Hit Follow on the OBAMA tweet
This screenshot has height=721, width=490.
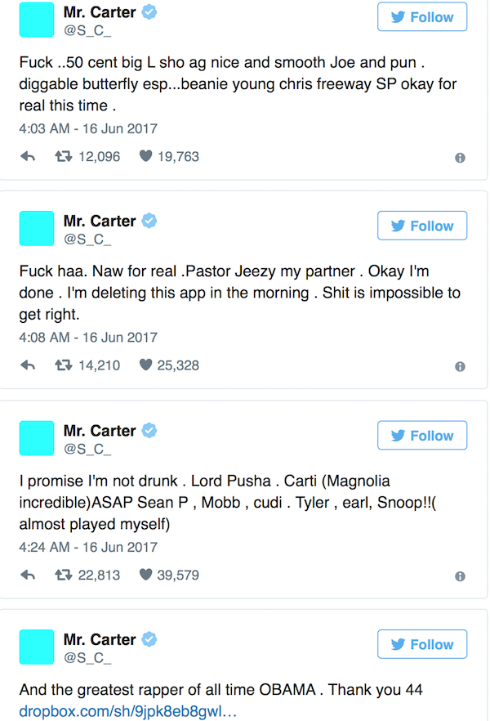coord(422,644)
